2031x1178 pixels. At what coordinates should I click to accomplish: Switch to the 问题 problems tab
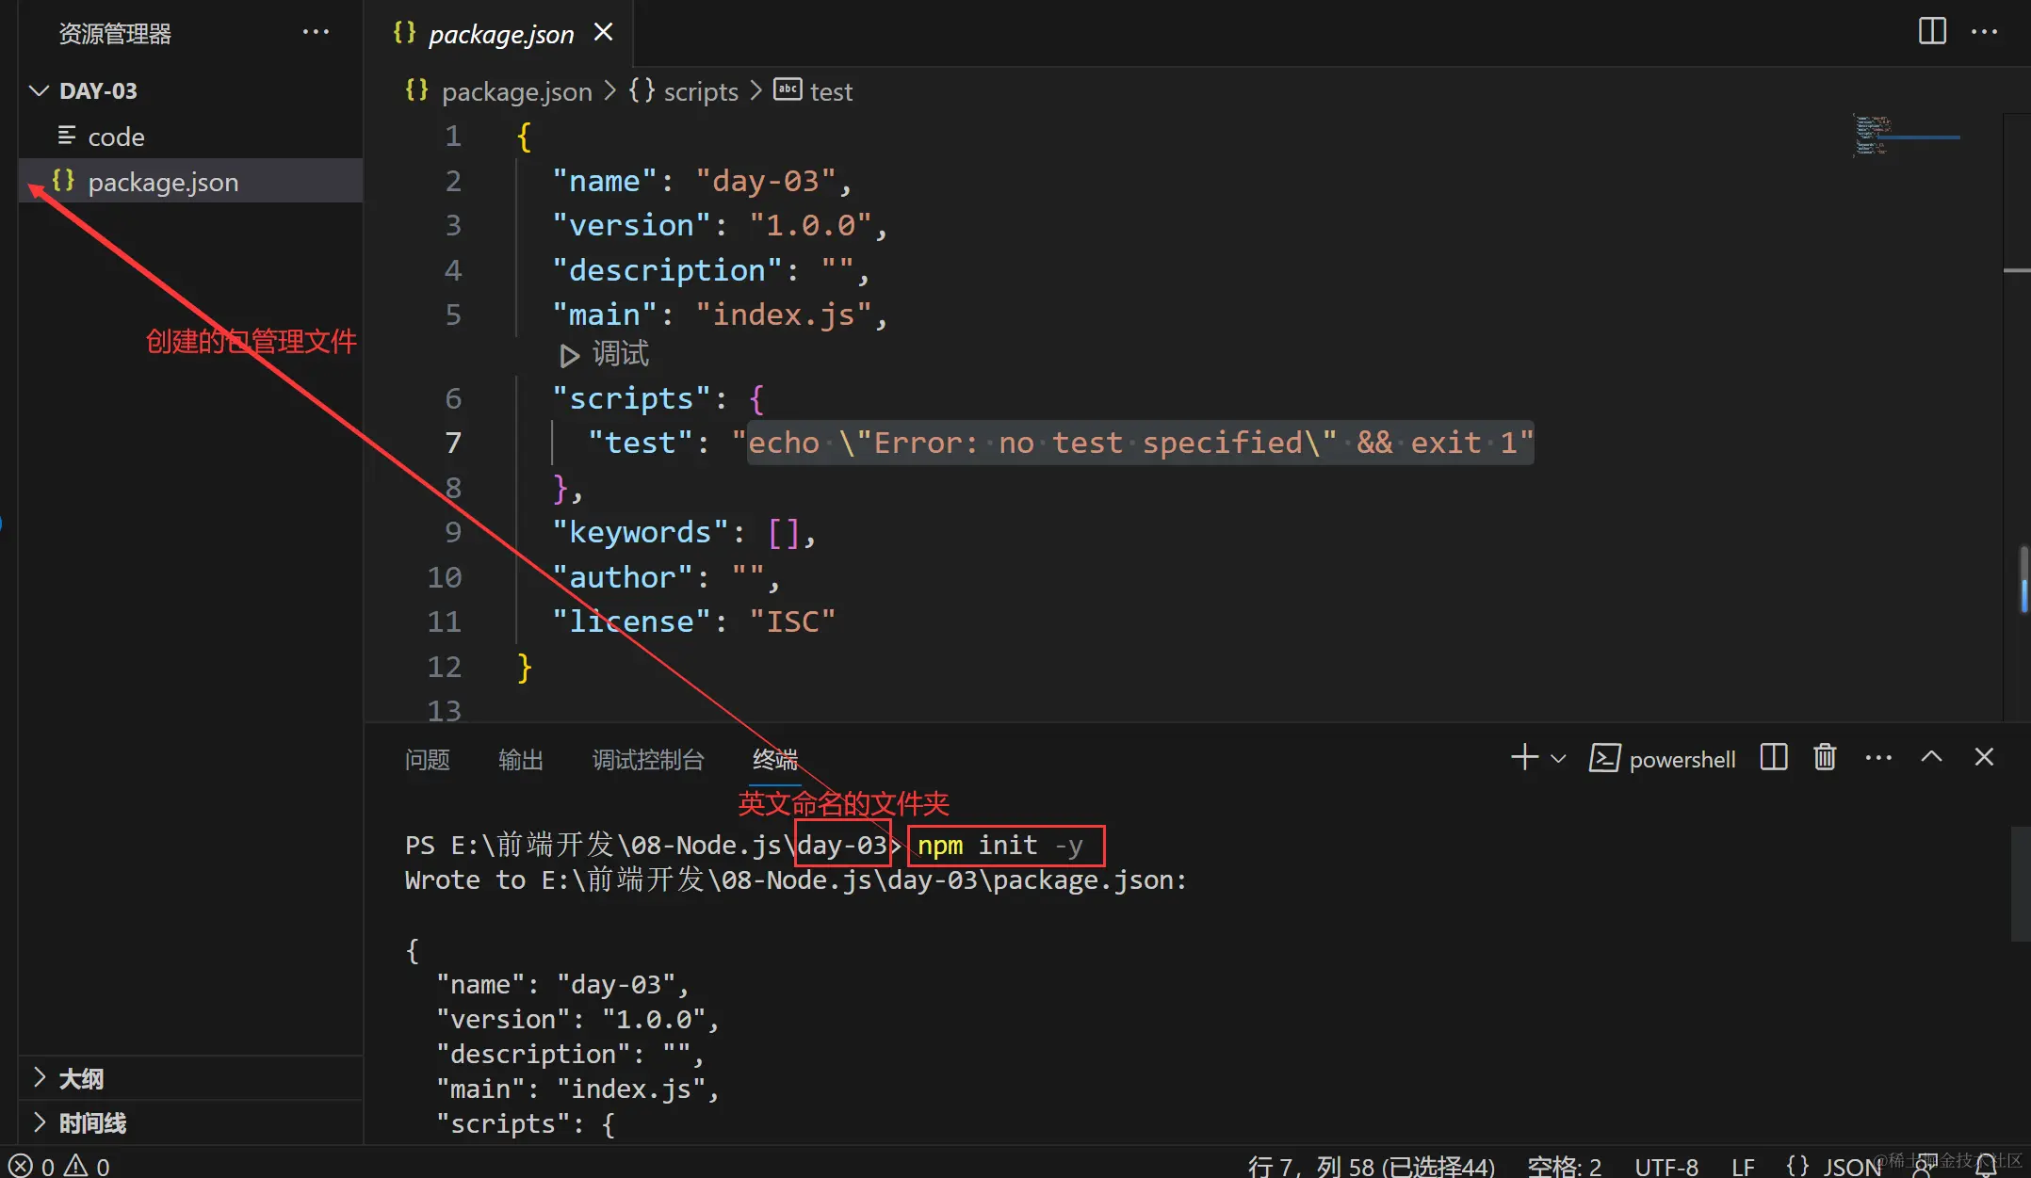(x=427, y=759)
